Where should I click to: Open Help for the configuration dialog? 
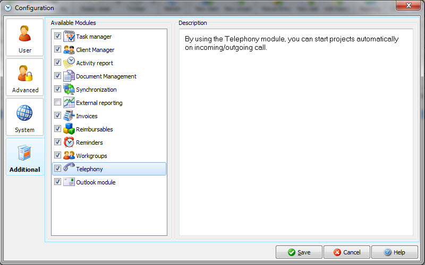click(395, 252)
